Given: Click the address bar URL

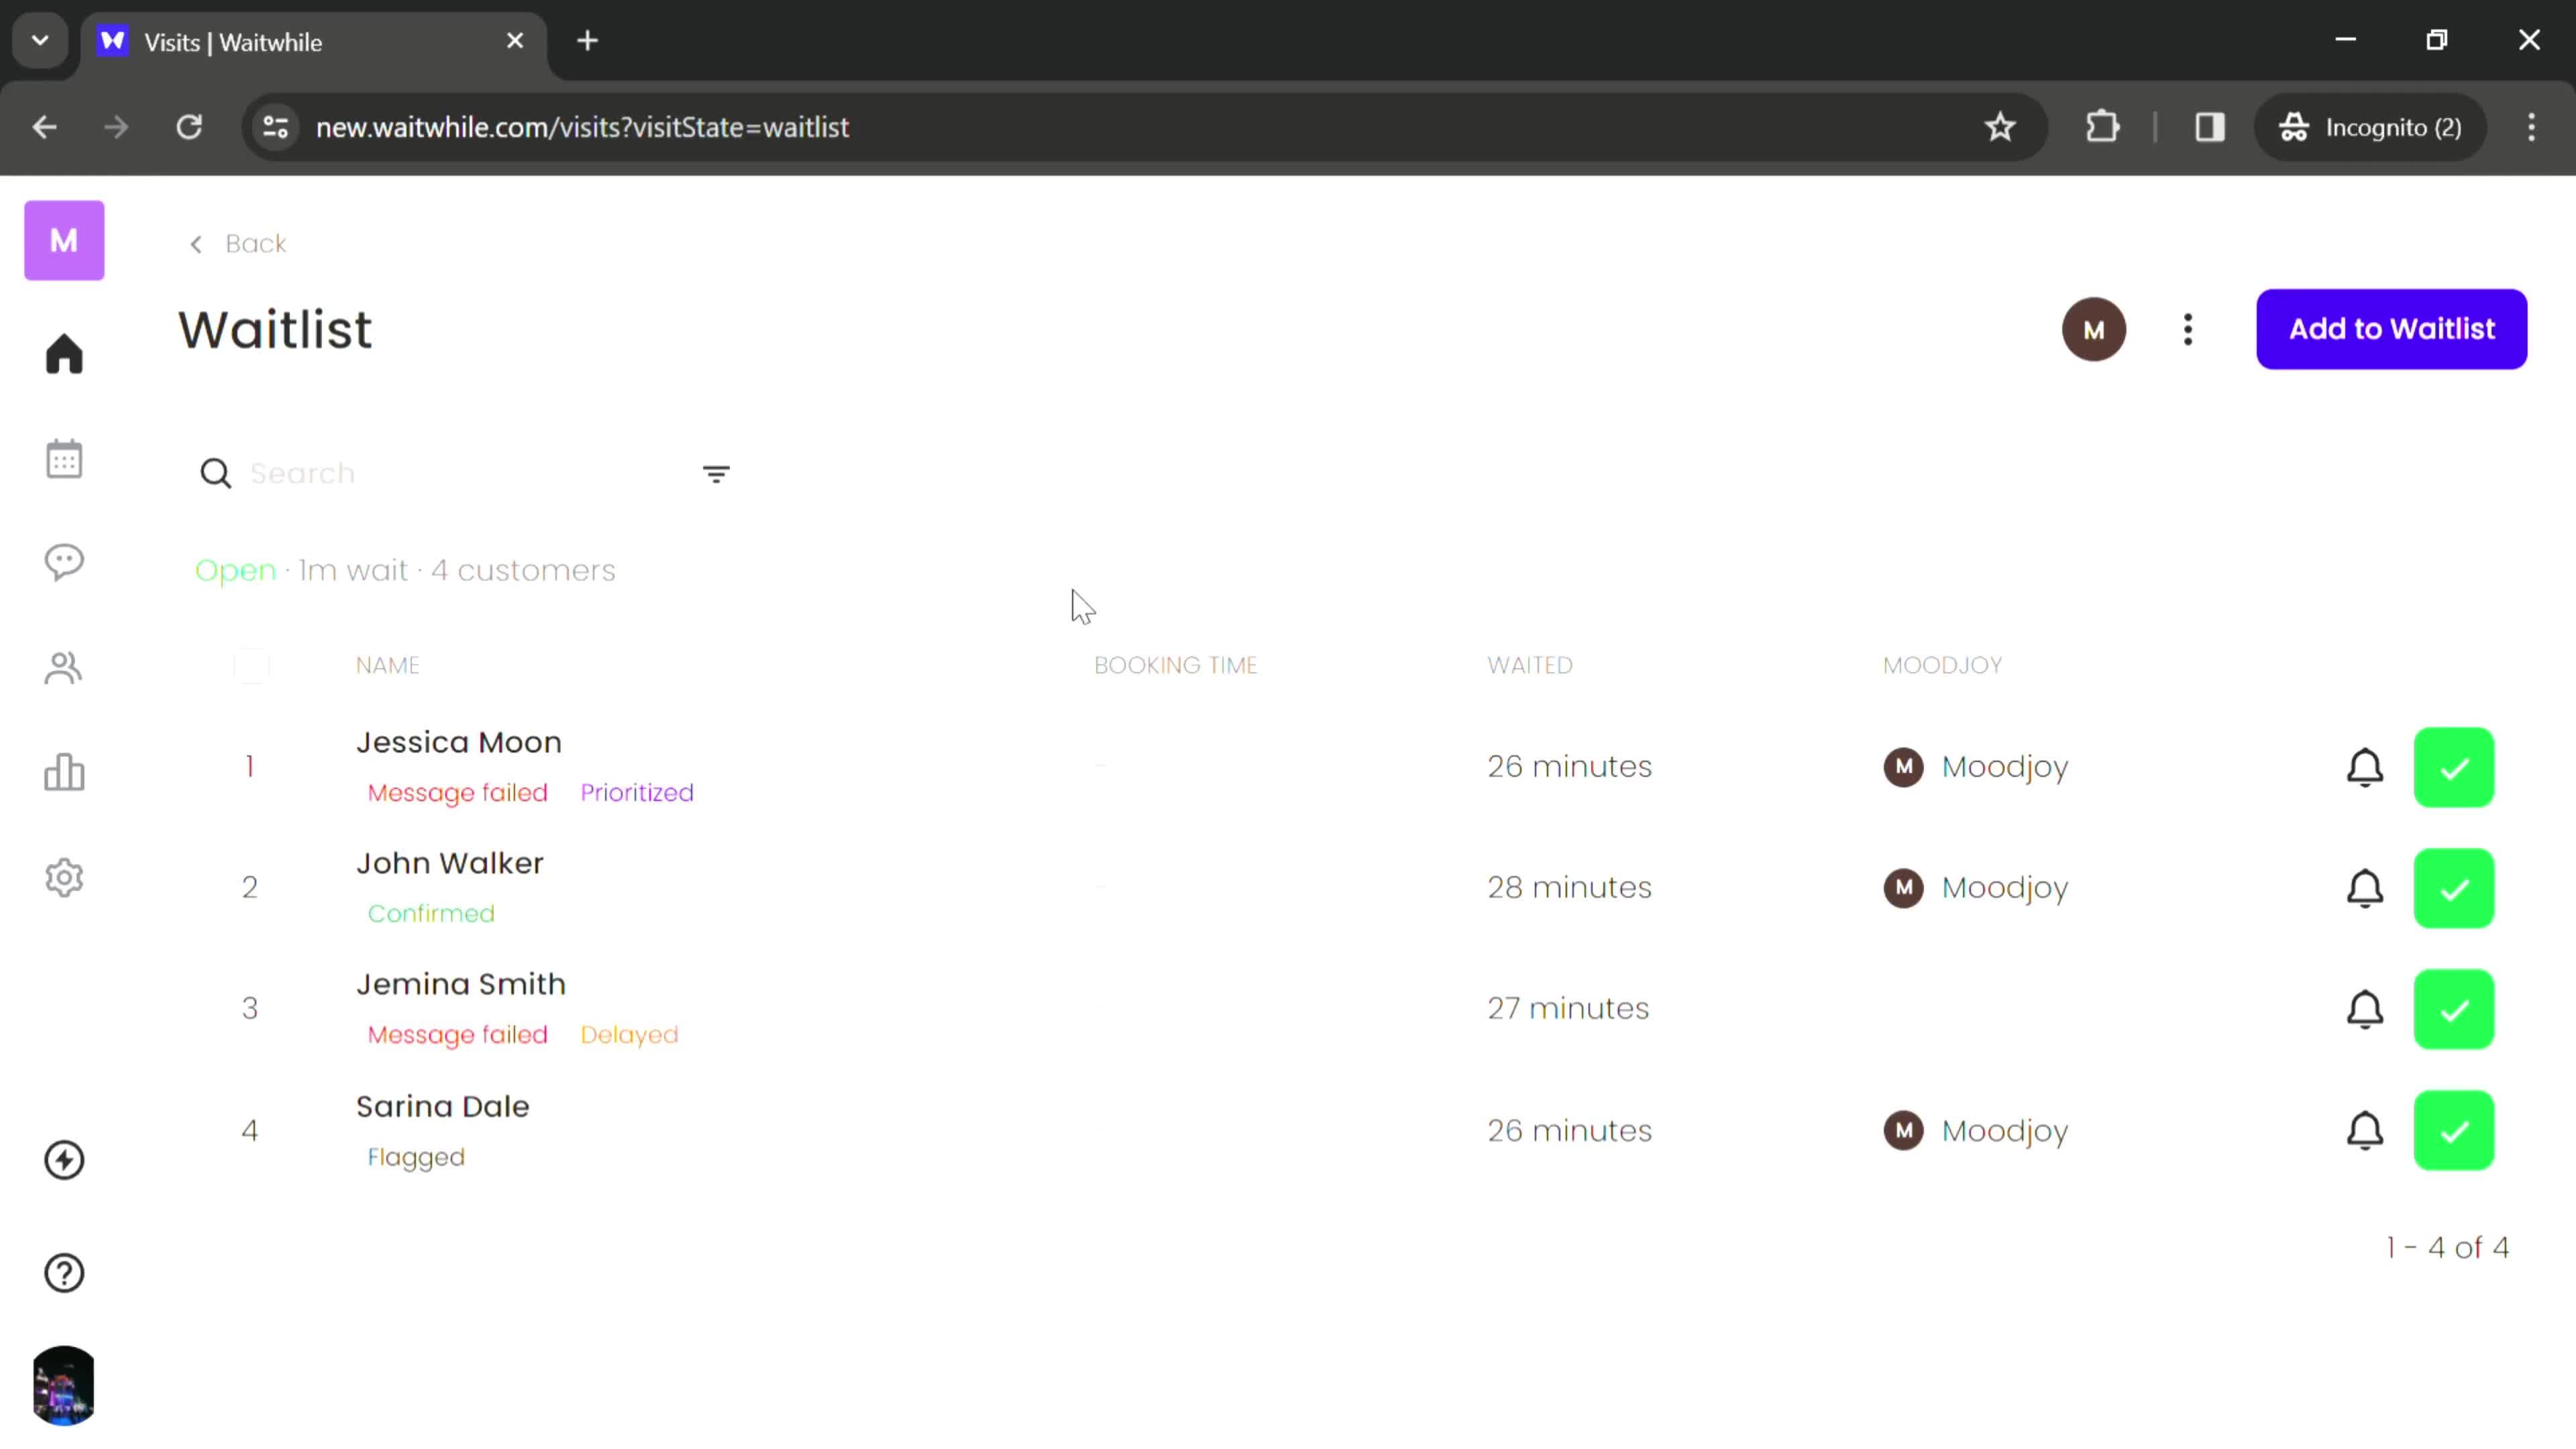Looking at the screenshot, I should [x=582, y=127].
